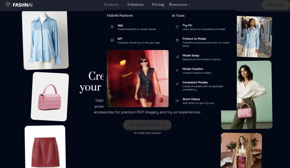Click the Consistent Models sparkle icon
Screen dimensions: 290x168
point(177,84)
